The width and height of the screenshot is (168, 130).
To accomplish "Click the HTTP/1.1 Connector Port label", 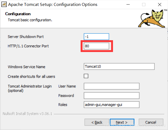I will (28, 46).
